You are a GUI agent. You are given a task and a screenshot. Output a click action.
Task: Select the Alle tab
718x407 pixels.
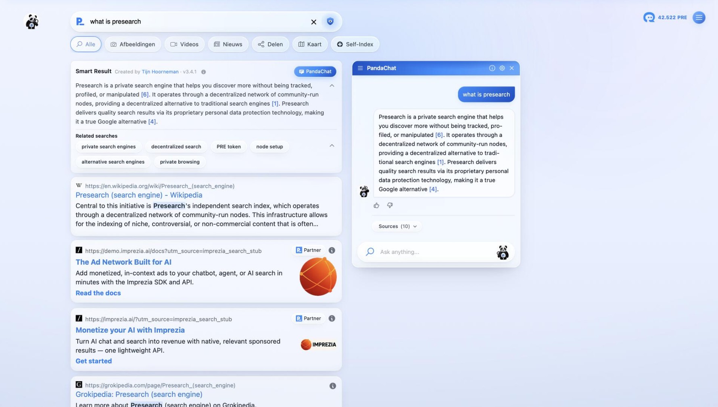tap(86, 44)
